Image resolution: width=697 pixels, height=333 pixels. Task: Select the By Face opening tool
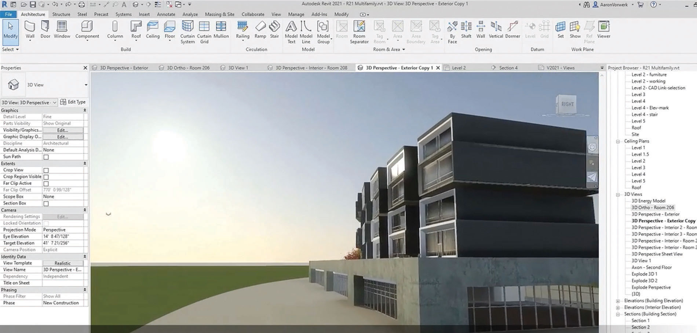click(452, 32)
